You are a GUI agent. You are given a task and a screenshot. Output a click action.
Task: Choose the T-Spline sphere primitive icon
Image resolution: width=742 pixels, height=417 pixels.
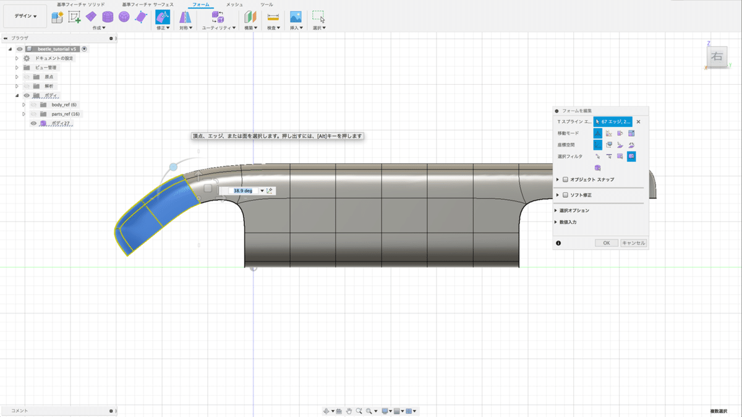(125, 17)
